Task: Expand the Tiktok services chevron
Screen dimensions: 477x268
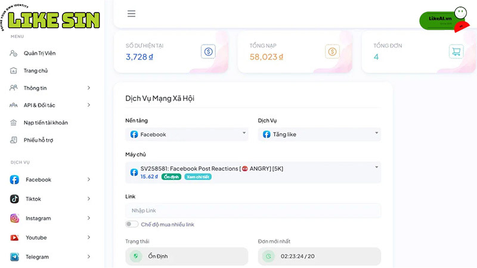Action: (89, 199)
